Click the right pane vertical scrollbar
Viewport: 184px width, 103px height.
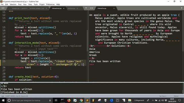click(x=183, y=31)
